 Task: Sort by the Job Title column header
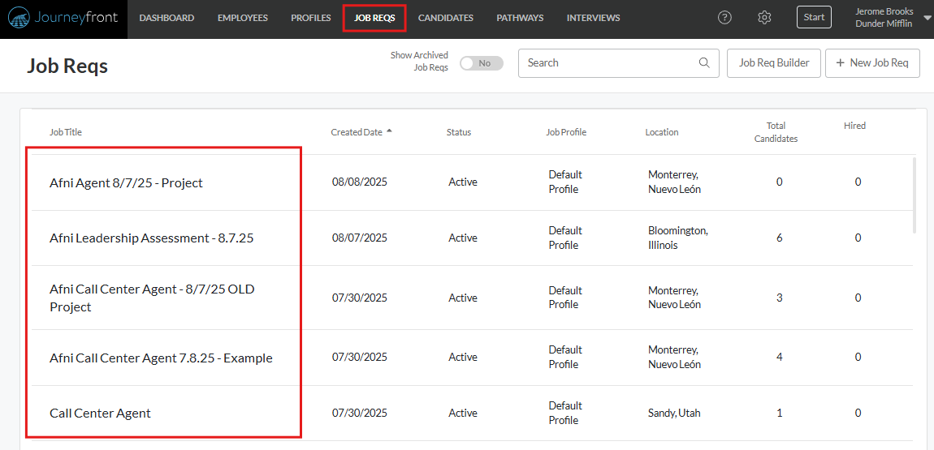point(66,132)
